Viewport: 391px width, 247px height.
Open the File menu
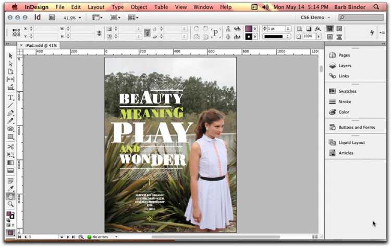[x=60, y=7]
